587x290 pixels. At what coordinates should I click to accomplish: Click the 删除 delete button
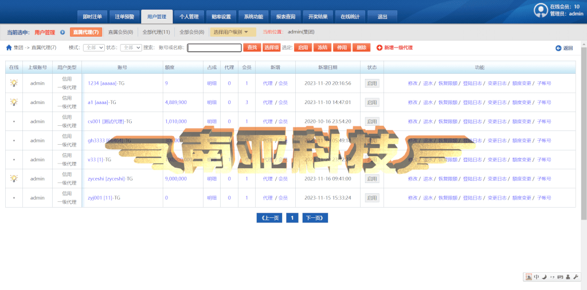pyautogui.click(x=361, y=48)
